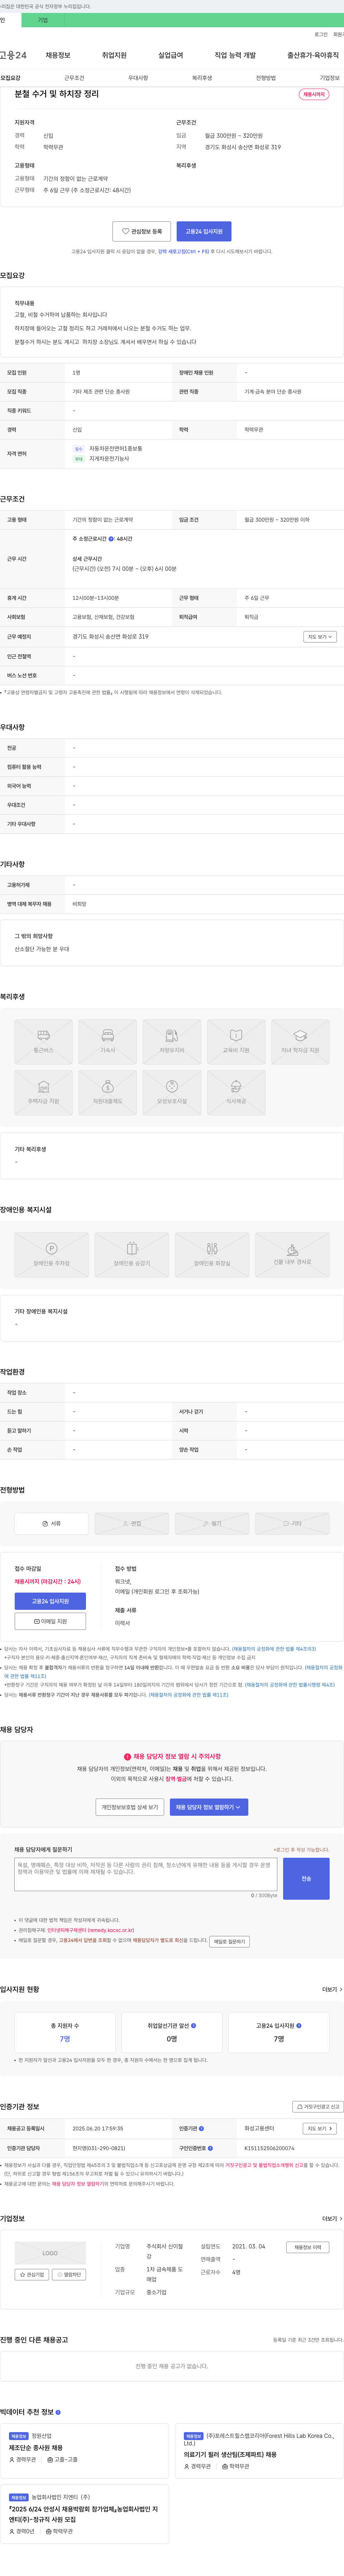Click the 모성보호시설 welfare icon
This screenshot has width=344, height=2576.
[x=172, y=1092]
